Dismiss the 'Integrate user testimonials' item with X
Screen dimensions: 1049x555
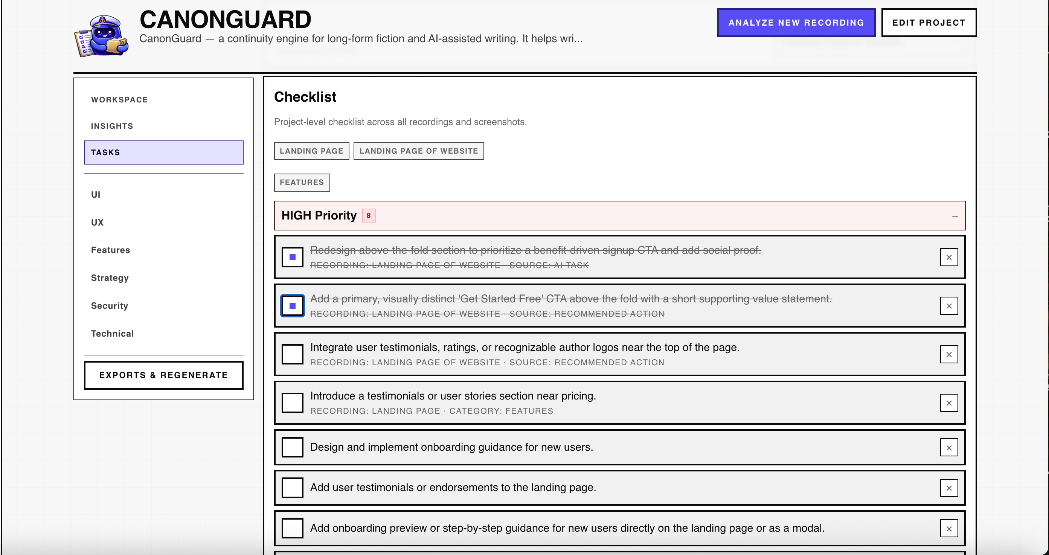point(949,354)
